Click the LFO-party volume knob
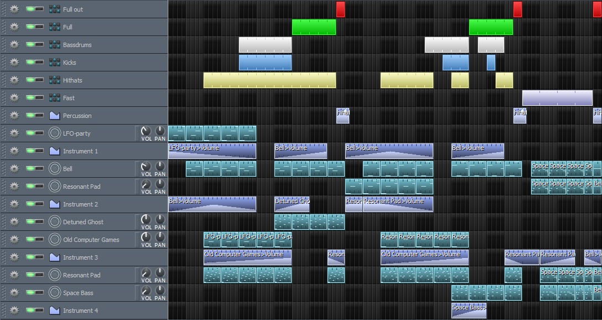The width and height of the screenshot is (602, 320). (x=146, y=131)
